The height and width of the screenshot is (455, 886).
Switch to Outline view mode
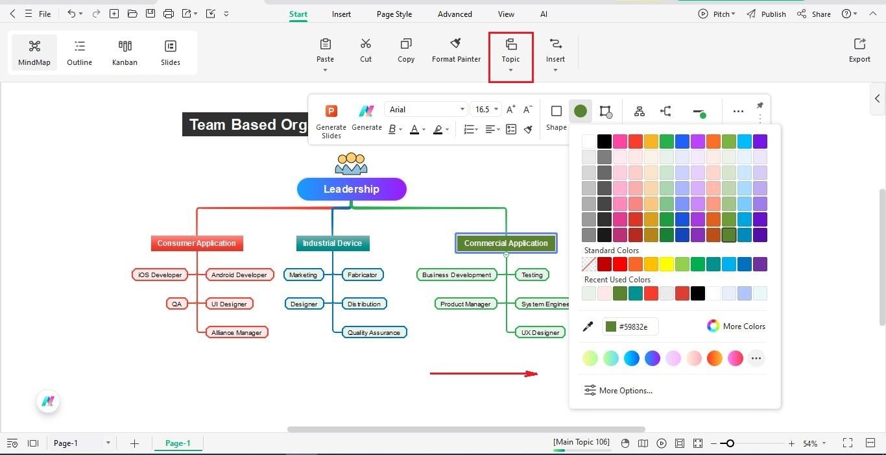(x=79, y=51)
